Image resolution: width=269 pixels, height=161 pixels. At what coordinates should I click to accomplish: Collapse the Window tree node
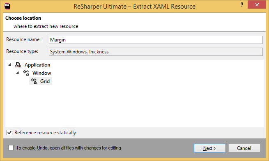(x=18, y=73)
